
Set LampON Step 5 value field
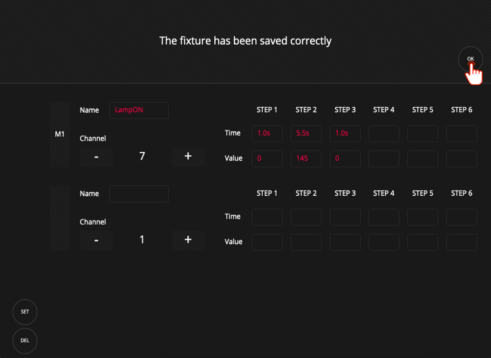(423, 159)
